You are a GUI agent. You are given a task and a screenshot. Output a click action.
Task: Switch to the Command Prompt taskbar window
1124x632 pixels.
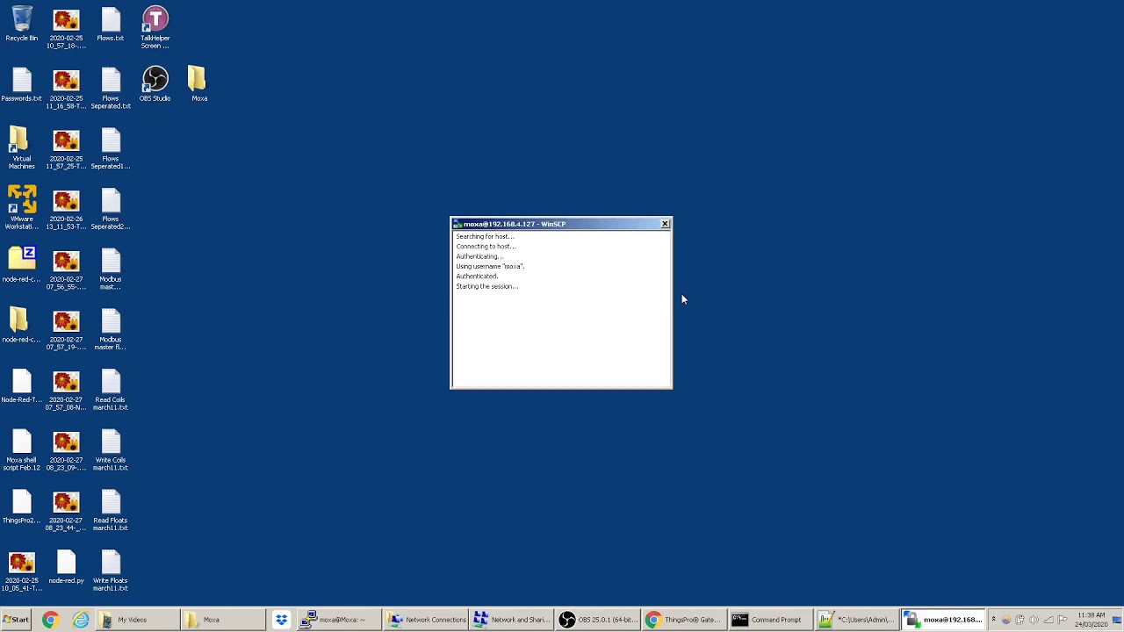click(771, 620)
